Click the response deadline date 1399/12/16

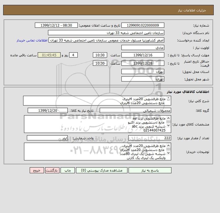(x=143, y=55)
